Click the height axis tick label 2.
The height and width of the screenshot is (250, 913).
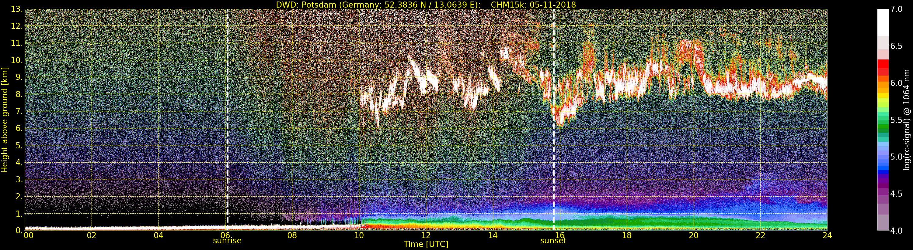[19, 197]
